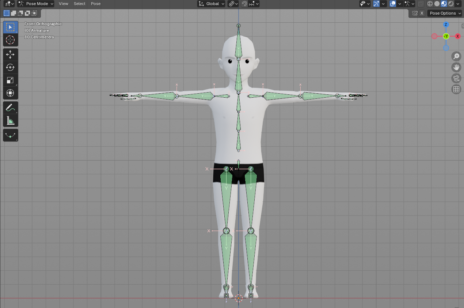Viewport: 464px width, 308px height.
Task: Toggle X-axis mirror in pose options
Action: point(422,13)
